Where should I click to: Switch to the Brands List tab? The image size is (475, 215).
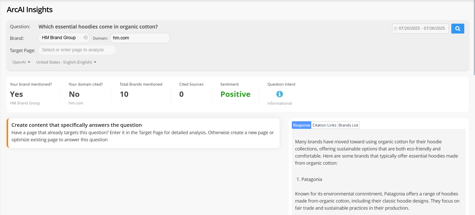coord(348,125)
